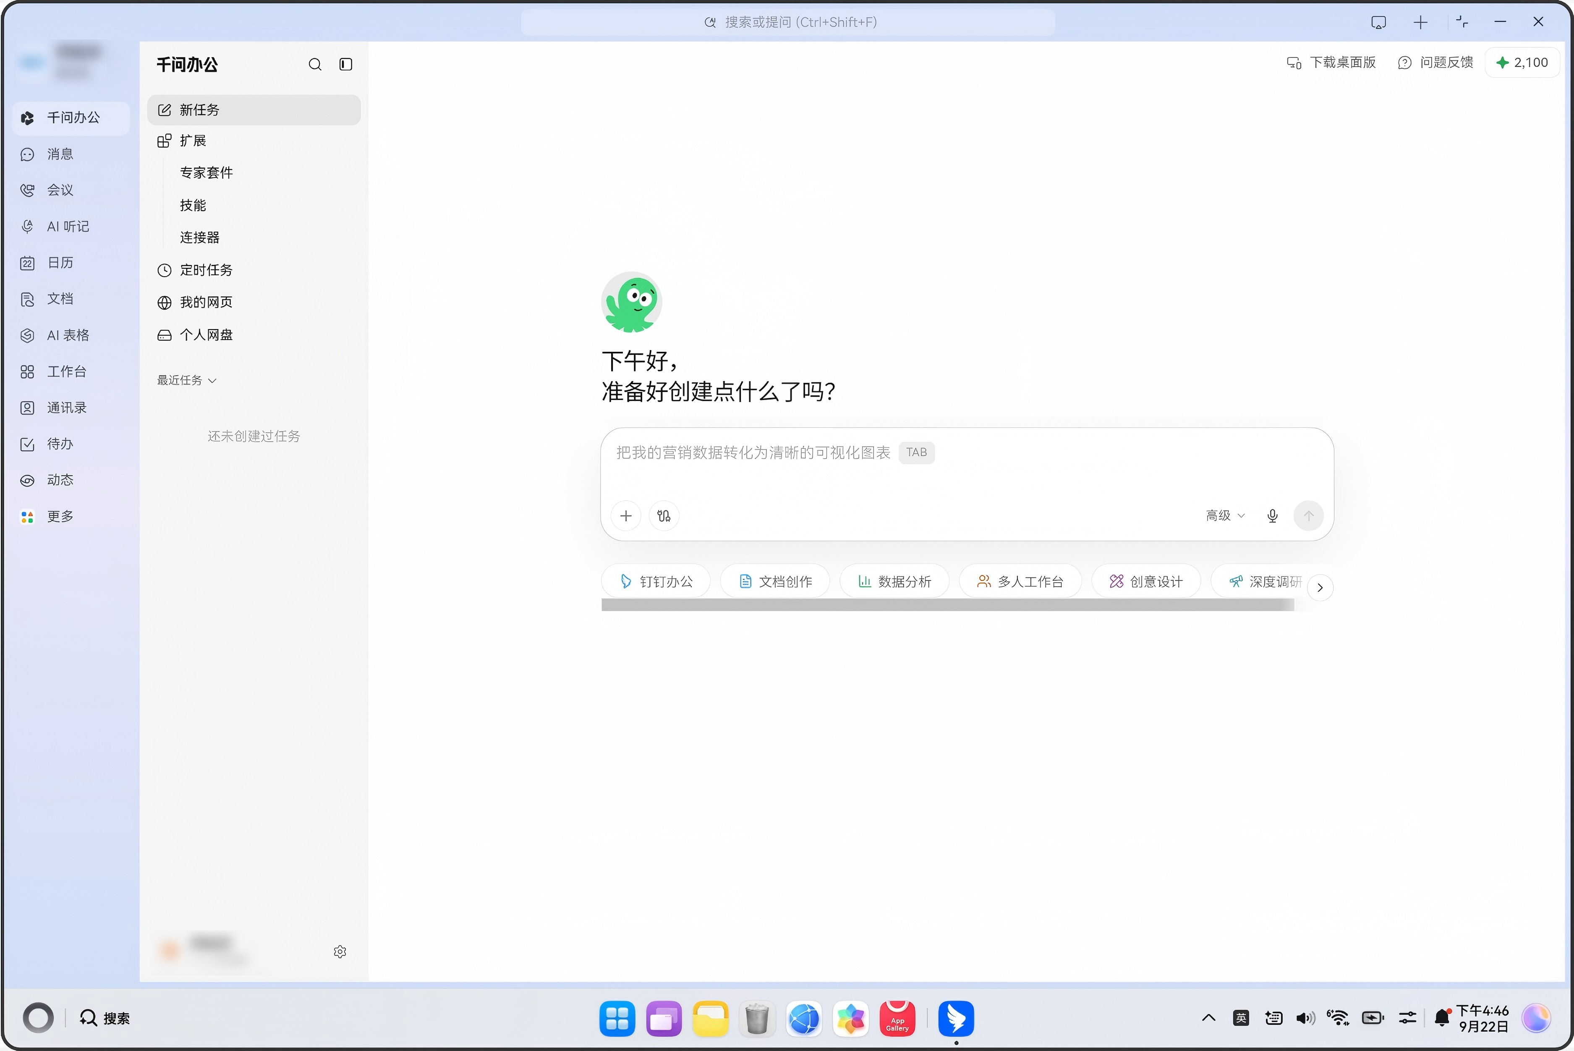Open the purple multitasking app in the dock
Screen dimensions: 1574x1051
point(664,1019)
